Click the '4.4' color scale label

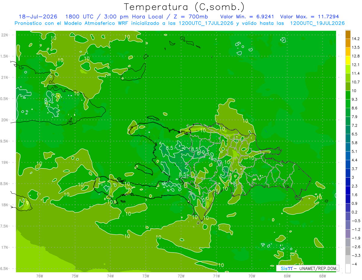click(355, 160)
